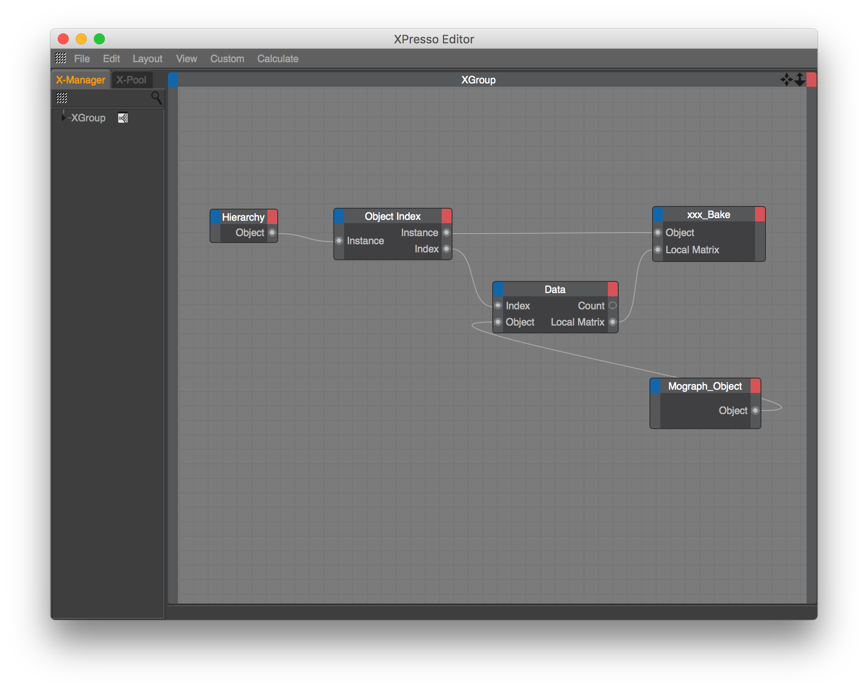Click the search magnifier in X-Manager
This screenshot has width=868, height=692.
click(156, 98)
